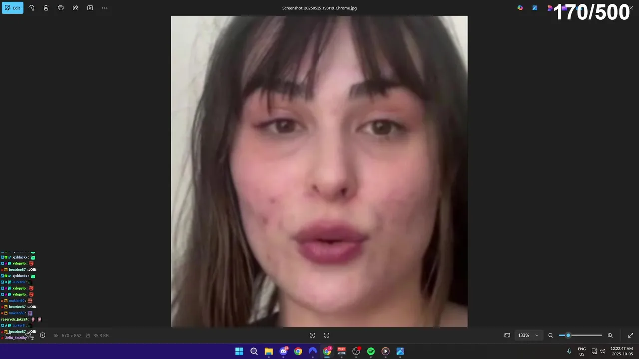The image size is (639, 359).
Task: Open the media player taskbar icon
Action: click(x=385, y=351)
